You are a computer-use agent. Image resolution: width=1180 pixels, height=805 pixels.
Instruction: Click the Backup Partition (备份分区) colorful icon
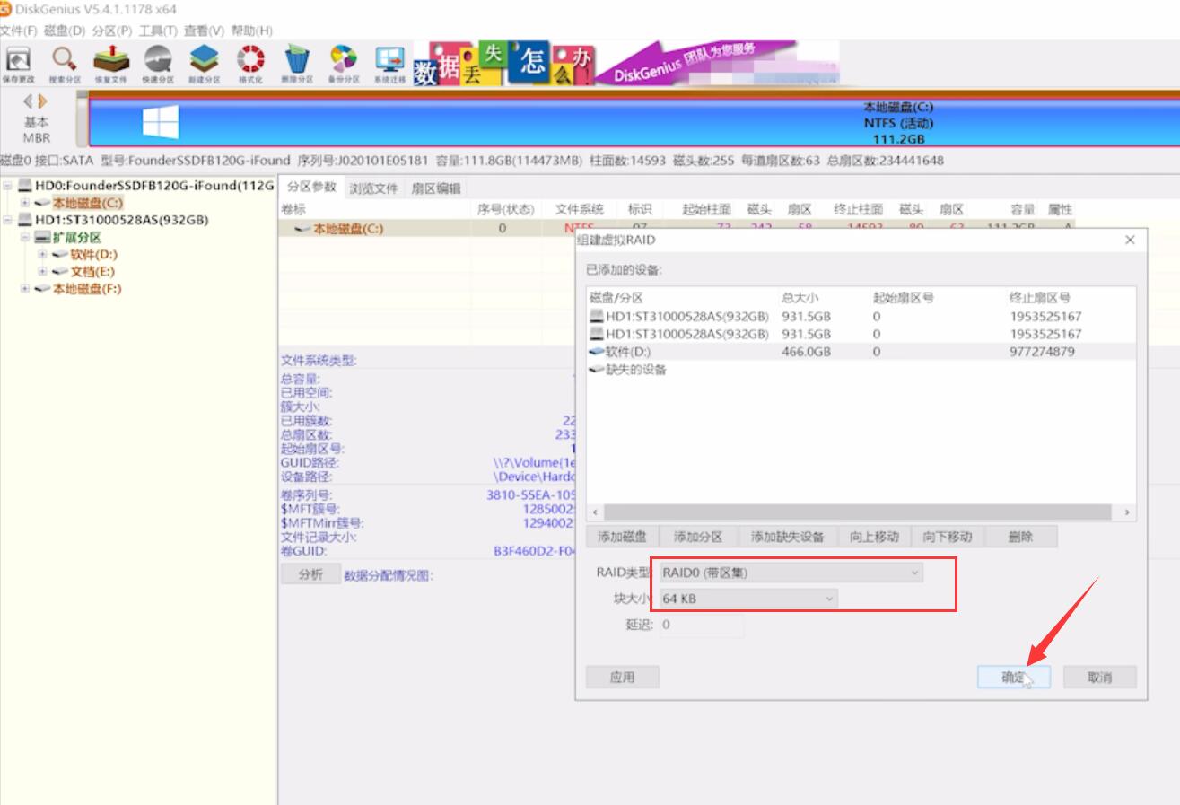[x=343, y=60]
